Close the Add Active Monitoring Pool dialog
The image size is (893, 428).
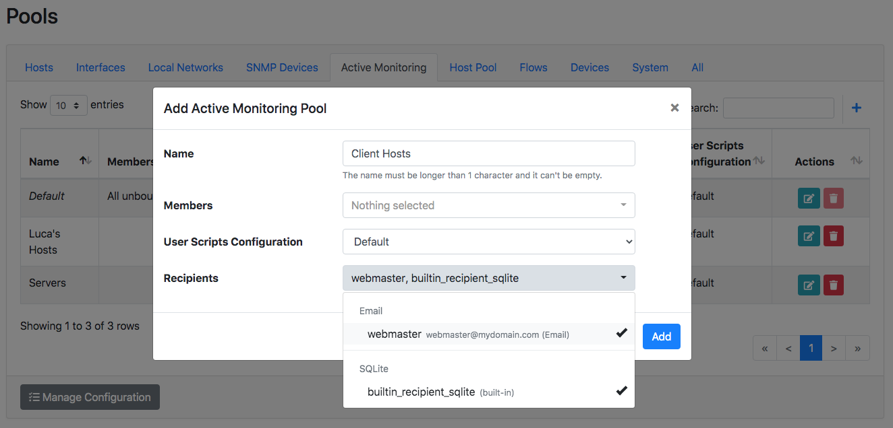(x=674, y=108)
